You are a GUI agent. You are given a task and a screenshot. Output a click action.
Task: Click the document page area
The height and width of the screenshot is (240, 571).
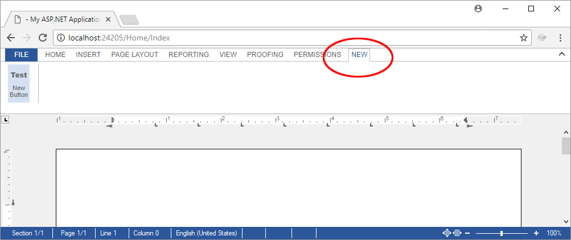point(289,188)
